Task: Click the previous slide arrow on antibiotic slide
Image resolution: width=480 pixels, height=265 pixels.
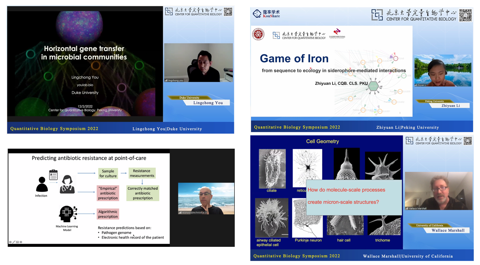Action: (x=10, y=242)
